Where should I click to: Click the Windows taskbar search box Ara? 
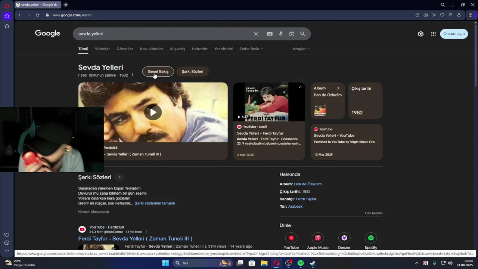tap(204, 263)
